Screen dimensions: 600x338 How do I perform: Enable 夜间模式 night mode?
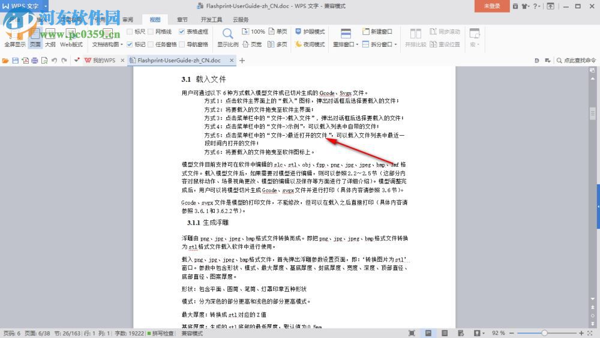pos(310,44)
